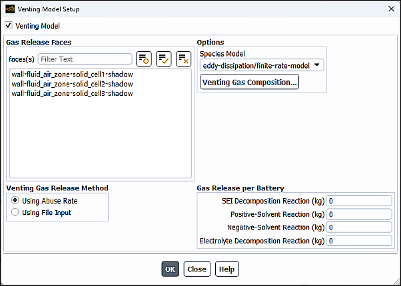Image resolution: width=401 pixels, height=286 pixels.
Task: Uncheck the Venting Model checkbox
Action: 9,25
